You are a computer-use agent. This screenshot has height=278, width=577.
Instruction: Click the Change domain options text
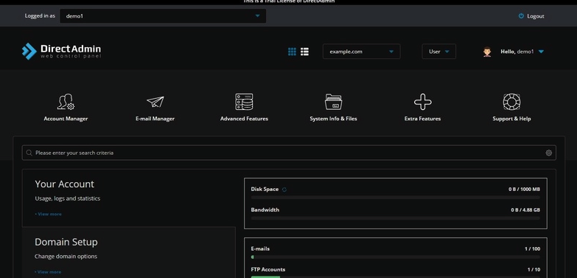click(x=66, y=257)
